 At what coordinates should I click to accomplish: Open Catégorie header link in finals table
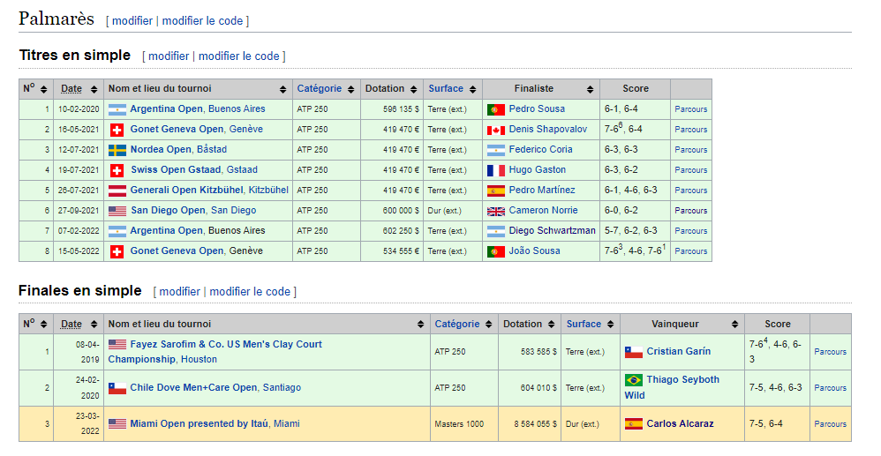click(456, 324)
